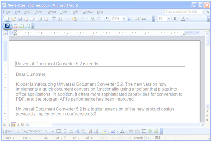The image size is (212, 142).
Task: Click the Insert Table grid icon
Action: pyautogui.click(x=99, y=19)
